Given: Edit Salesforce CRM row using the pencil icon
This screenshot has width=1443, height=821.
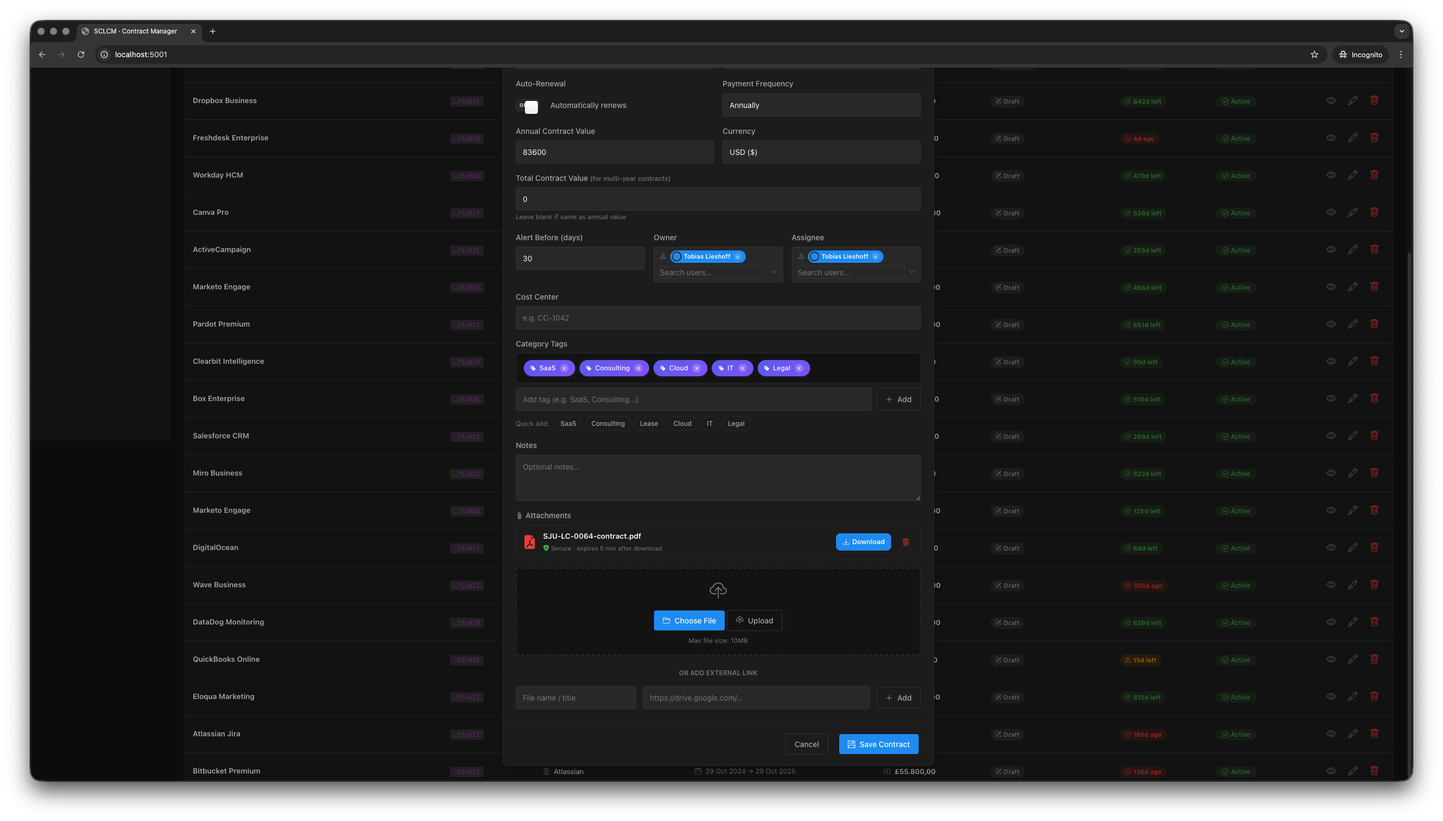Looking at the screenshot, I should point(1352,435).
